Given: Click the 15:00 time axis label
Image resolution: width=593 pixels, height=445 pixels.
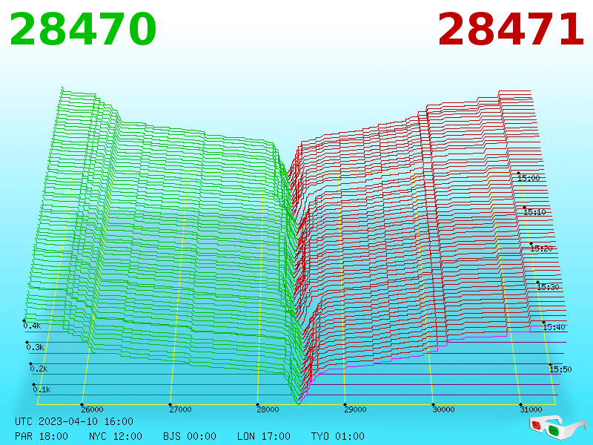Looking at the screenshot, I should pyautogui.click(x=529, y=178).
